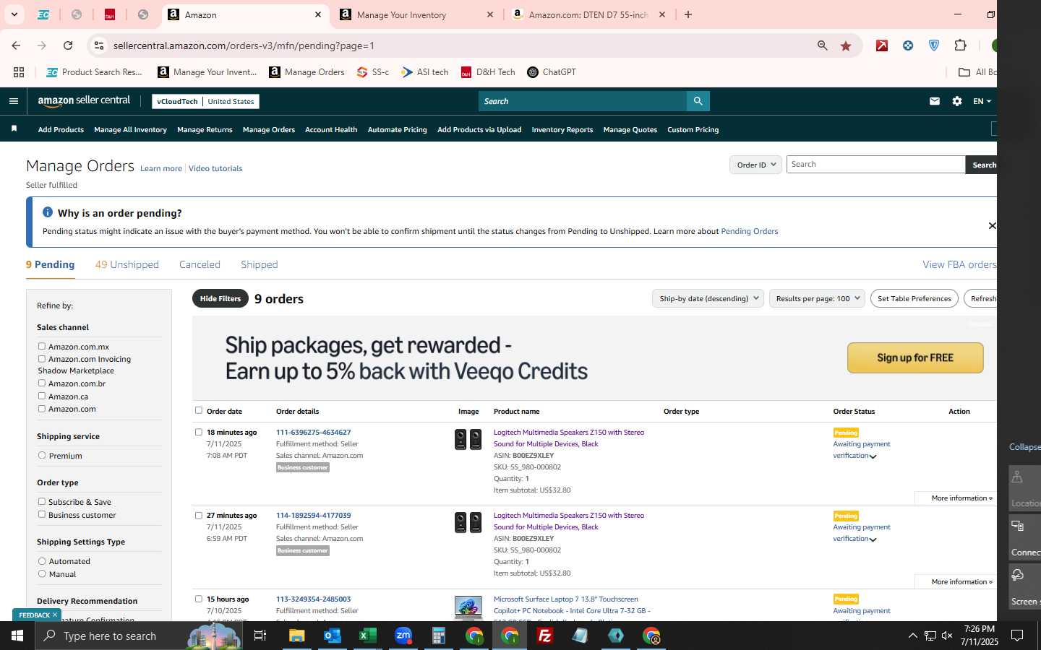Check the Amazon.com.mx sales channel box

click(x=42, y=346)
